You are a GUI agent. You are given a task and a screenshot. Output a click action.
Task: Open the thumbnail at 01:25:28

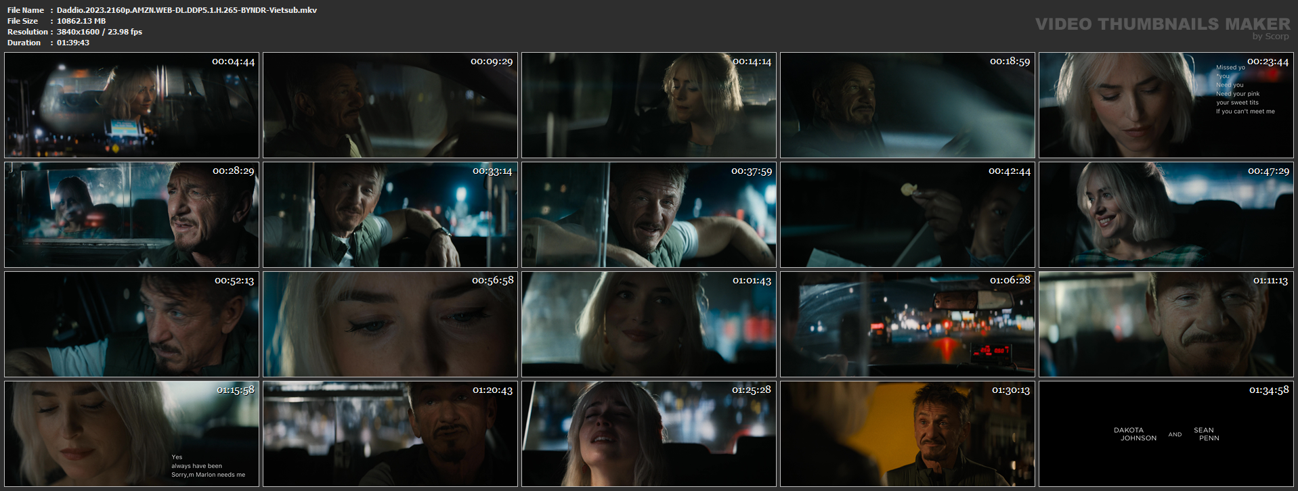tap(649, 434)
